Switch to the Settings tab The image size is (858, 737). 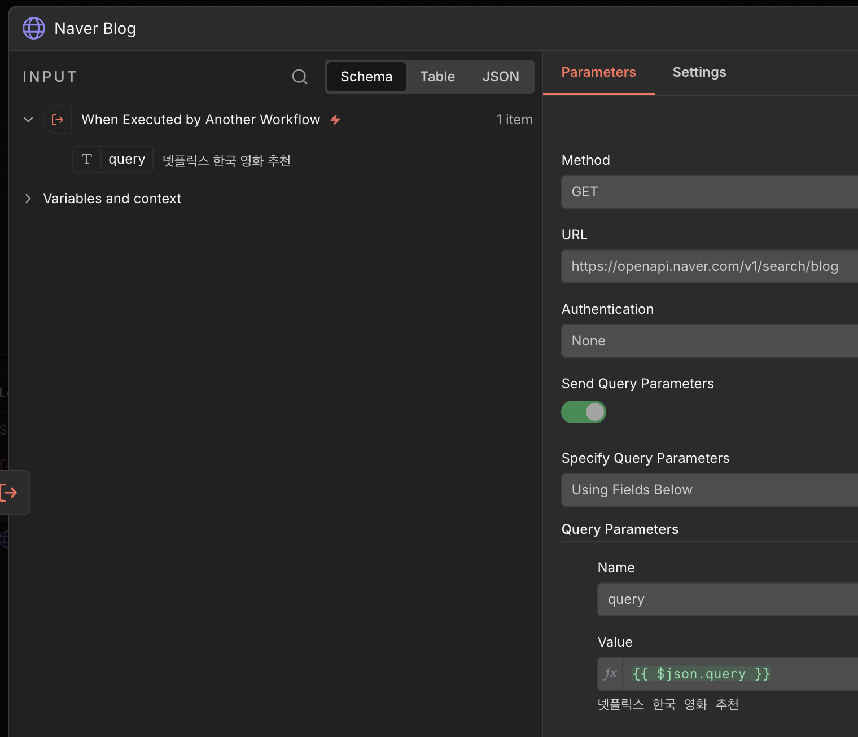point(699,72)
